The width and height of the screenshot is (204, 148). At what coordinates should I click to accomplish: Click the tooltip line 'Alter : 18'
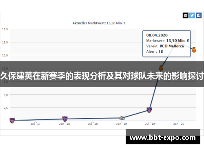pyautogui.click(x=155, y=52)
